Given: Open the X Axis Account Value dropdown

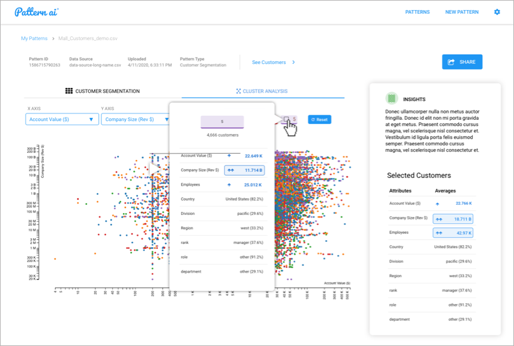Looking at the screenshot, I should (x=62, y=119).
